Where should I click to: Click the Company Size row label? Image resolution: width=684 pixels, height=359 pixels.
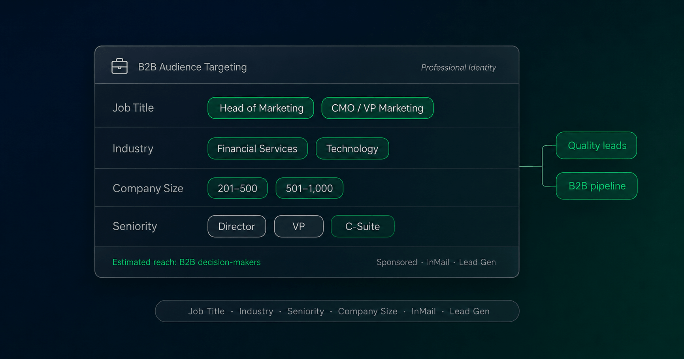[148, 188]
